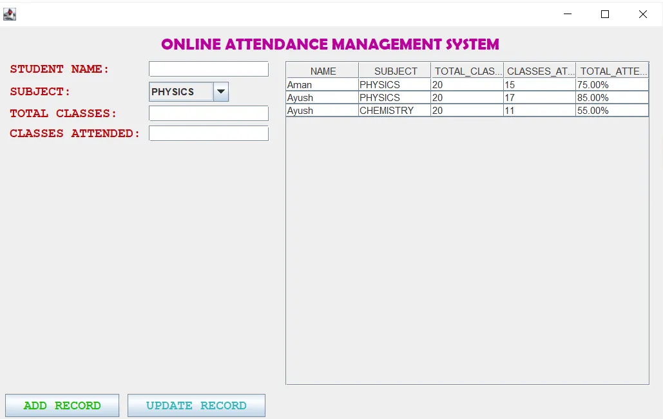This screenshot has width=663, height=419.
Task: Click the Java application icon in the title bar
Action: tap(10, 14)
